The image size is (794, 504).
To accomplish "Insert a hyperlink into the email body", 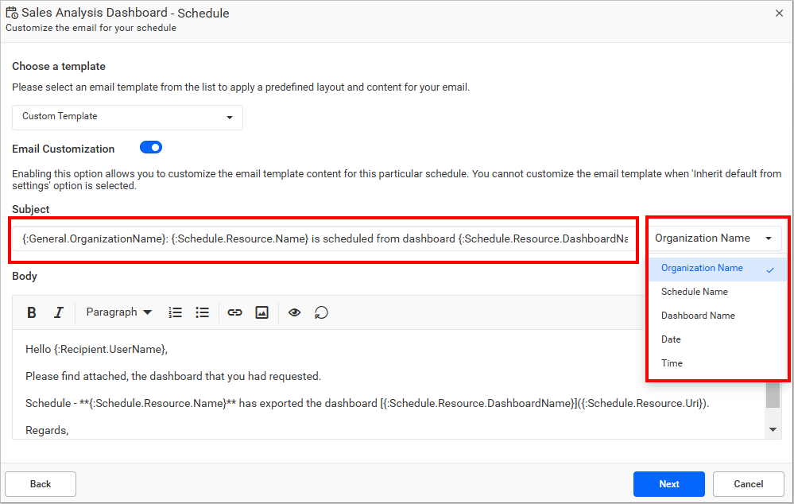I will (x=235, y=312).
